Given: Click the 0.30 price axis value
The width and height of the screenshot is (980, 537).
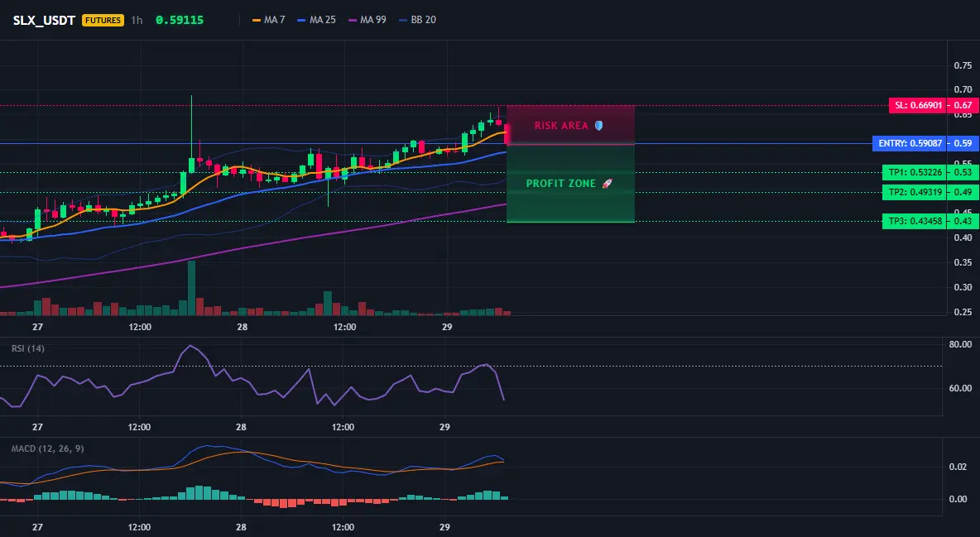Looking at the screenshot, I should pos(963,288).
